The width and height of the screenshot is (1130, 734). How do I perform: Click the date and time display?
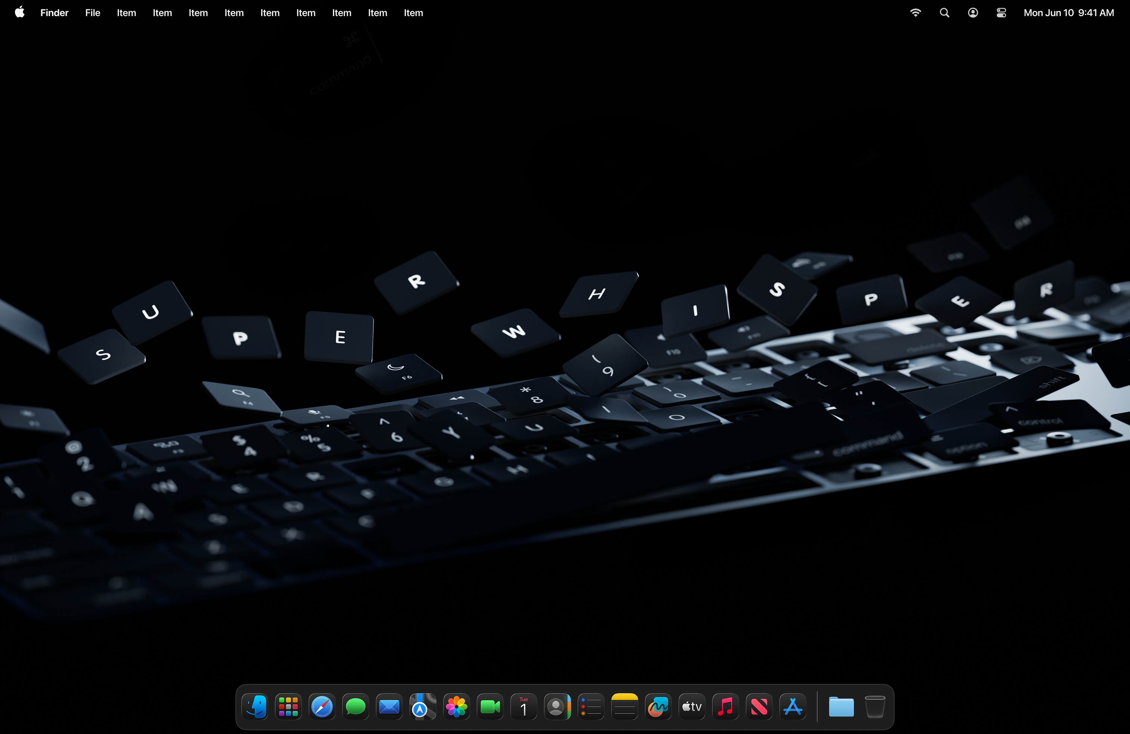pos(1068,13)
